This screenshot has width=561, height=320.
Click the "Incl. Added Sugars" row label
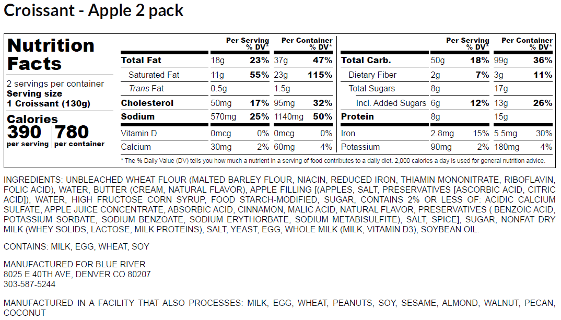(x=391, y=103)
